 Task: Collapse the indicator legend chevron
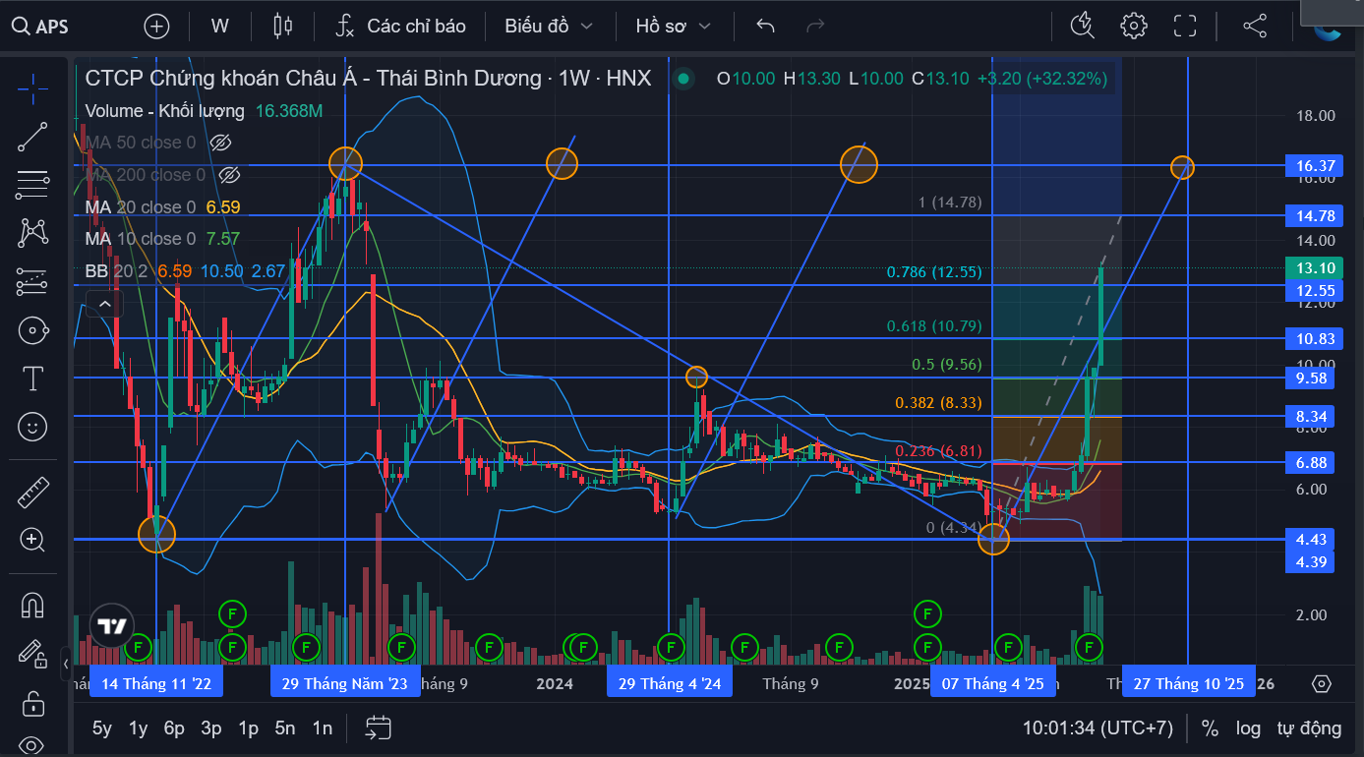click(x=104, y=304)
